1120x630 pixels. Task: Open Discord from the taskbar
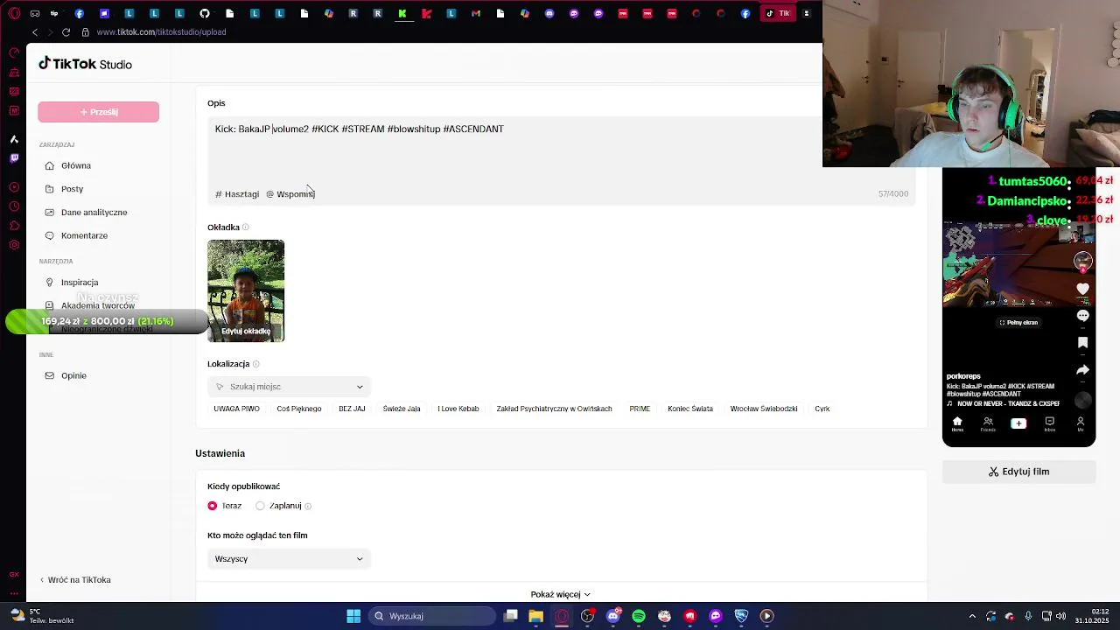pyautogui.click(x=613, y=616)
